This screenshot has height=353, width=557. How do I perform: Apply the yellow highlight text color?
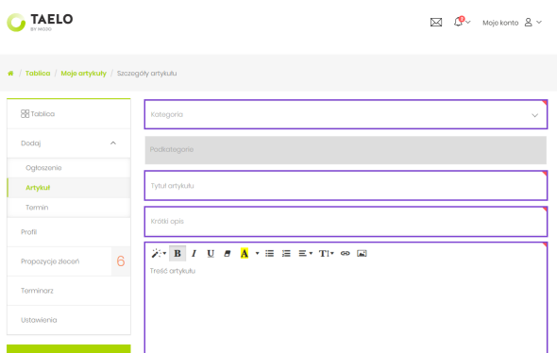click(245, 254)
